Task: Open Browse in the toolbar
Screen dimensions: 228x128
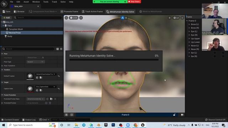Action: click(x=19, y=11)
